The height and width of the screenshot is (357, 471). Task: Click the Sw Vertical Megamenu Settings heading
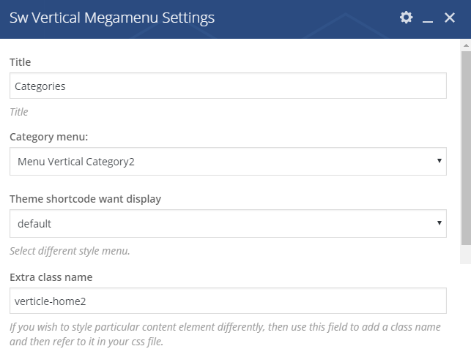pos(112,18)
